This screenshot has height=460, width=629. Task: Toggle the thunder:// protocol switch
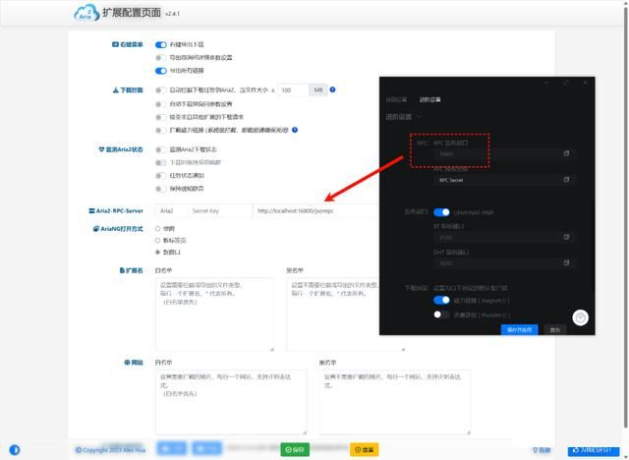coord(441,315)
